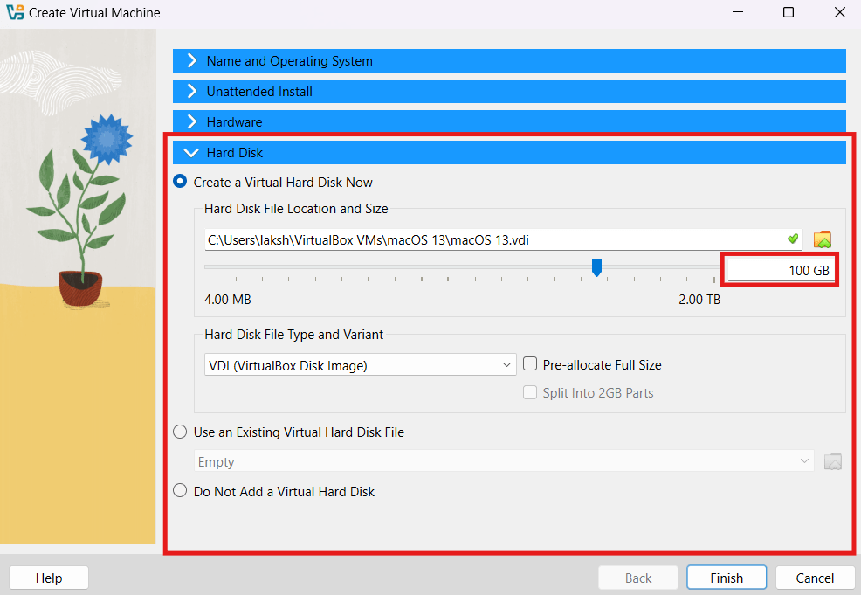Click the Finish button
This screenshot has height=595, width=861.
[726, 578]
